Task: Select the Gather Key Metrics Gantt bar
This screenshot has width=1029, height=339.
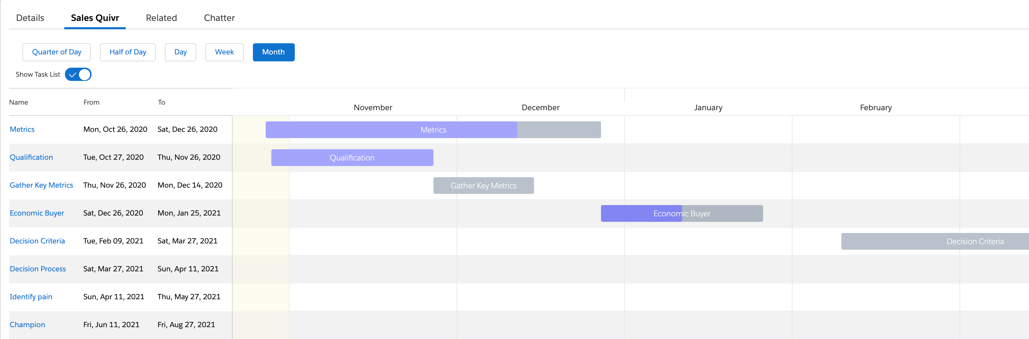Action: [x=483, y=186]
